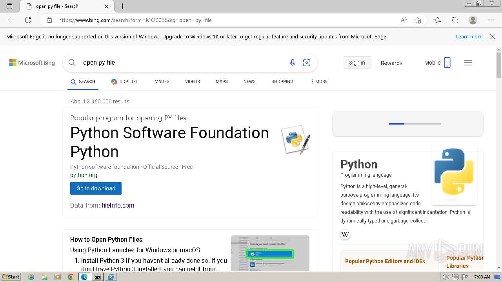Open Windows Media Player taskbar icon
The height and width of the screenshot is (282, 502).
pos(58,277)
